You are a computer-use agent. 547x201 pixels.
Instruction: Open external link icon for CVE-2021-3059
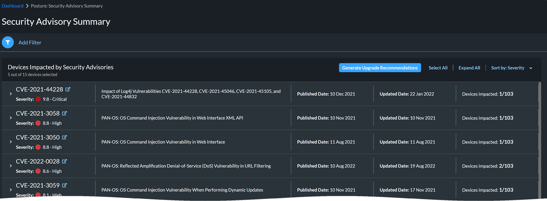[64, 185]
